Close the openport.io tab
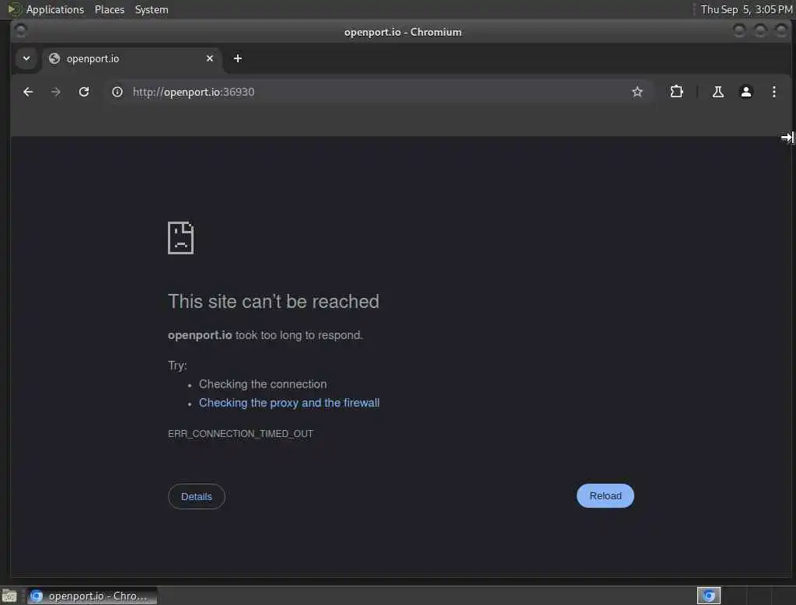Image resolution: width=796 pixels, height=605 pixels. tap(210, 58)
